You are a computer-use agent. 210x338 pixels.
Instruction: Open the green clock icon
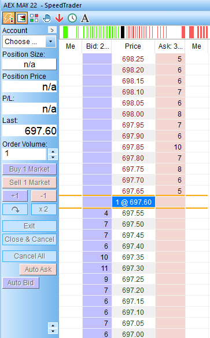click(72, 18)
